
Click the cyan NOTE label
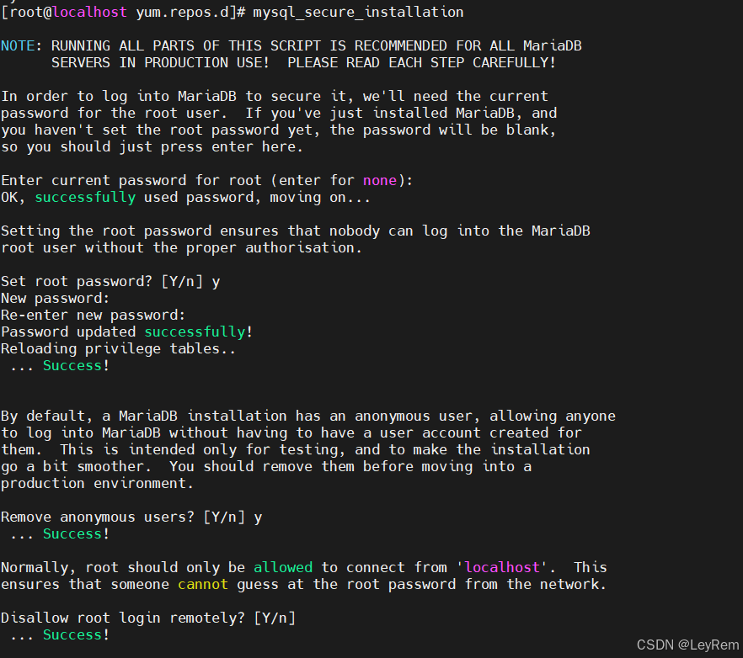pyautogui.click(x=18, y=45)
